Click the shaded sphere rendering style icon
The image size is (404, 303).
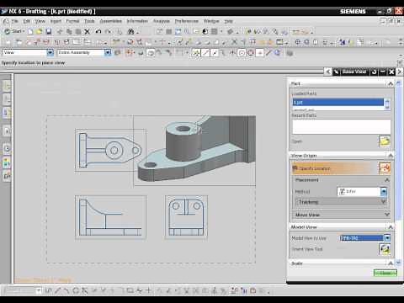click(205, 32)
